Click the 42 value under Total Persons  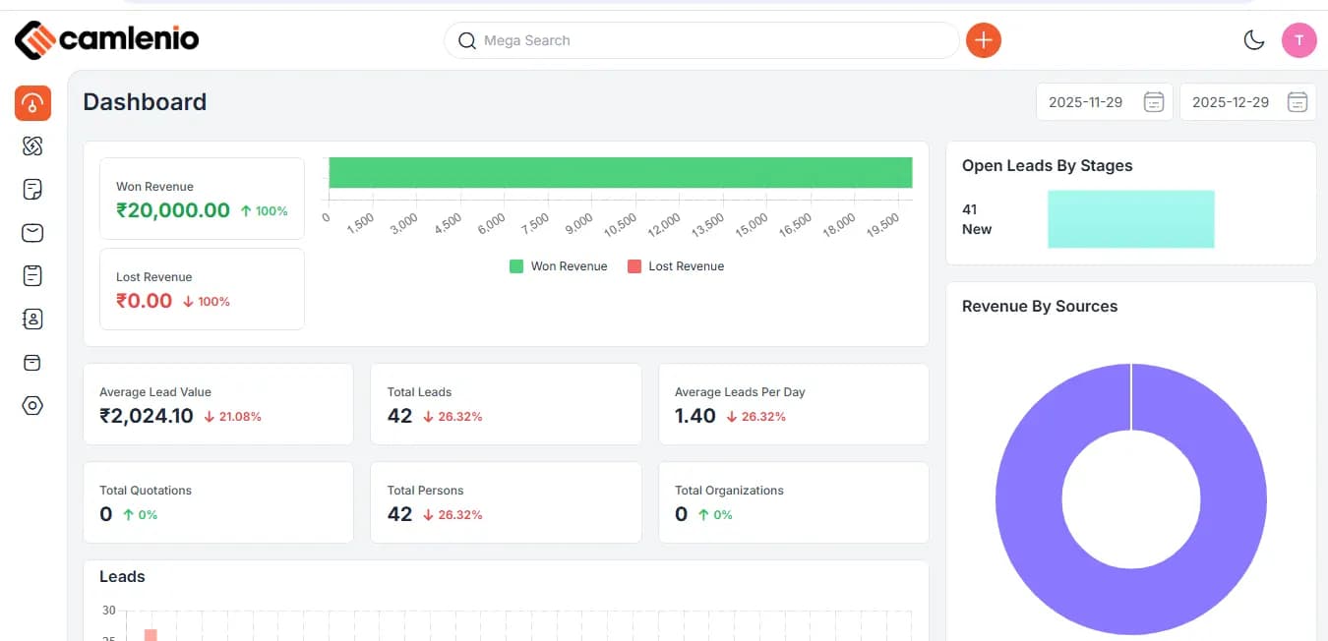(x=399, y=514)
